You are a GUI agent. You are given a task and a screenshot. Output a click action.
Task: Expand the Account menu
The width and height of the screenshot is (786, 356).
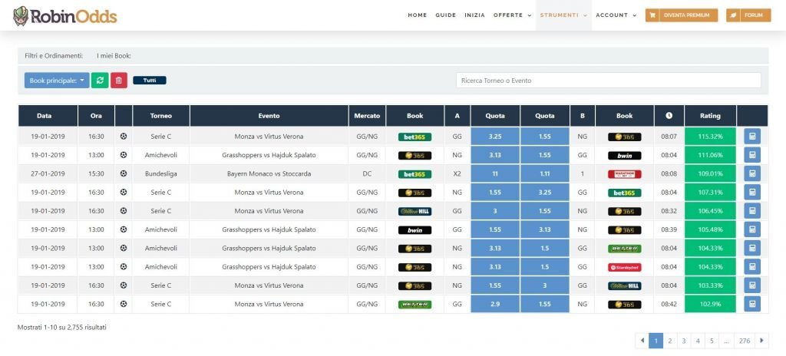pos(616,15)
